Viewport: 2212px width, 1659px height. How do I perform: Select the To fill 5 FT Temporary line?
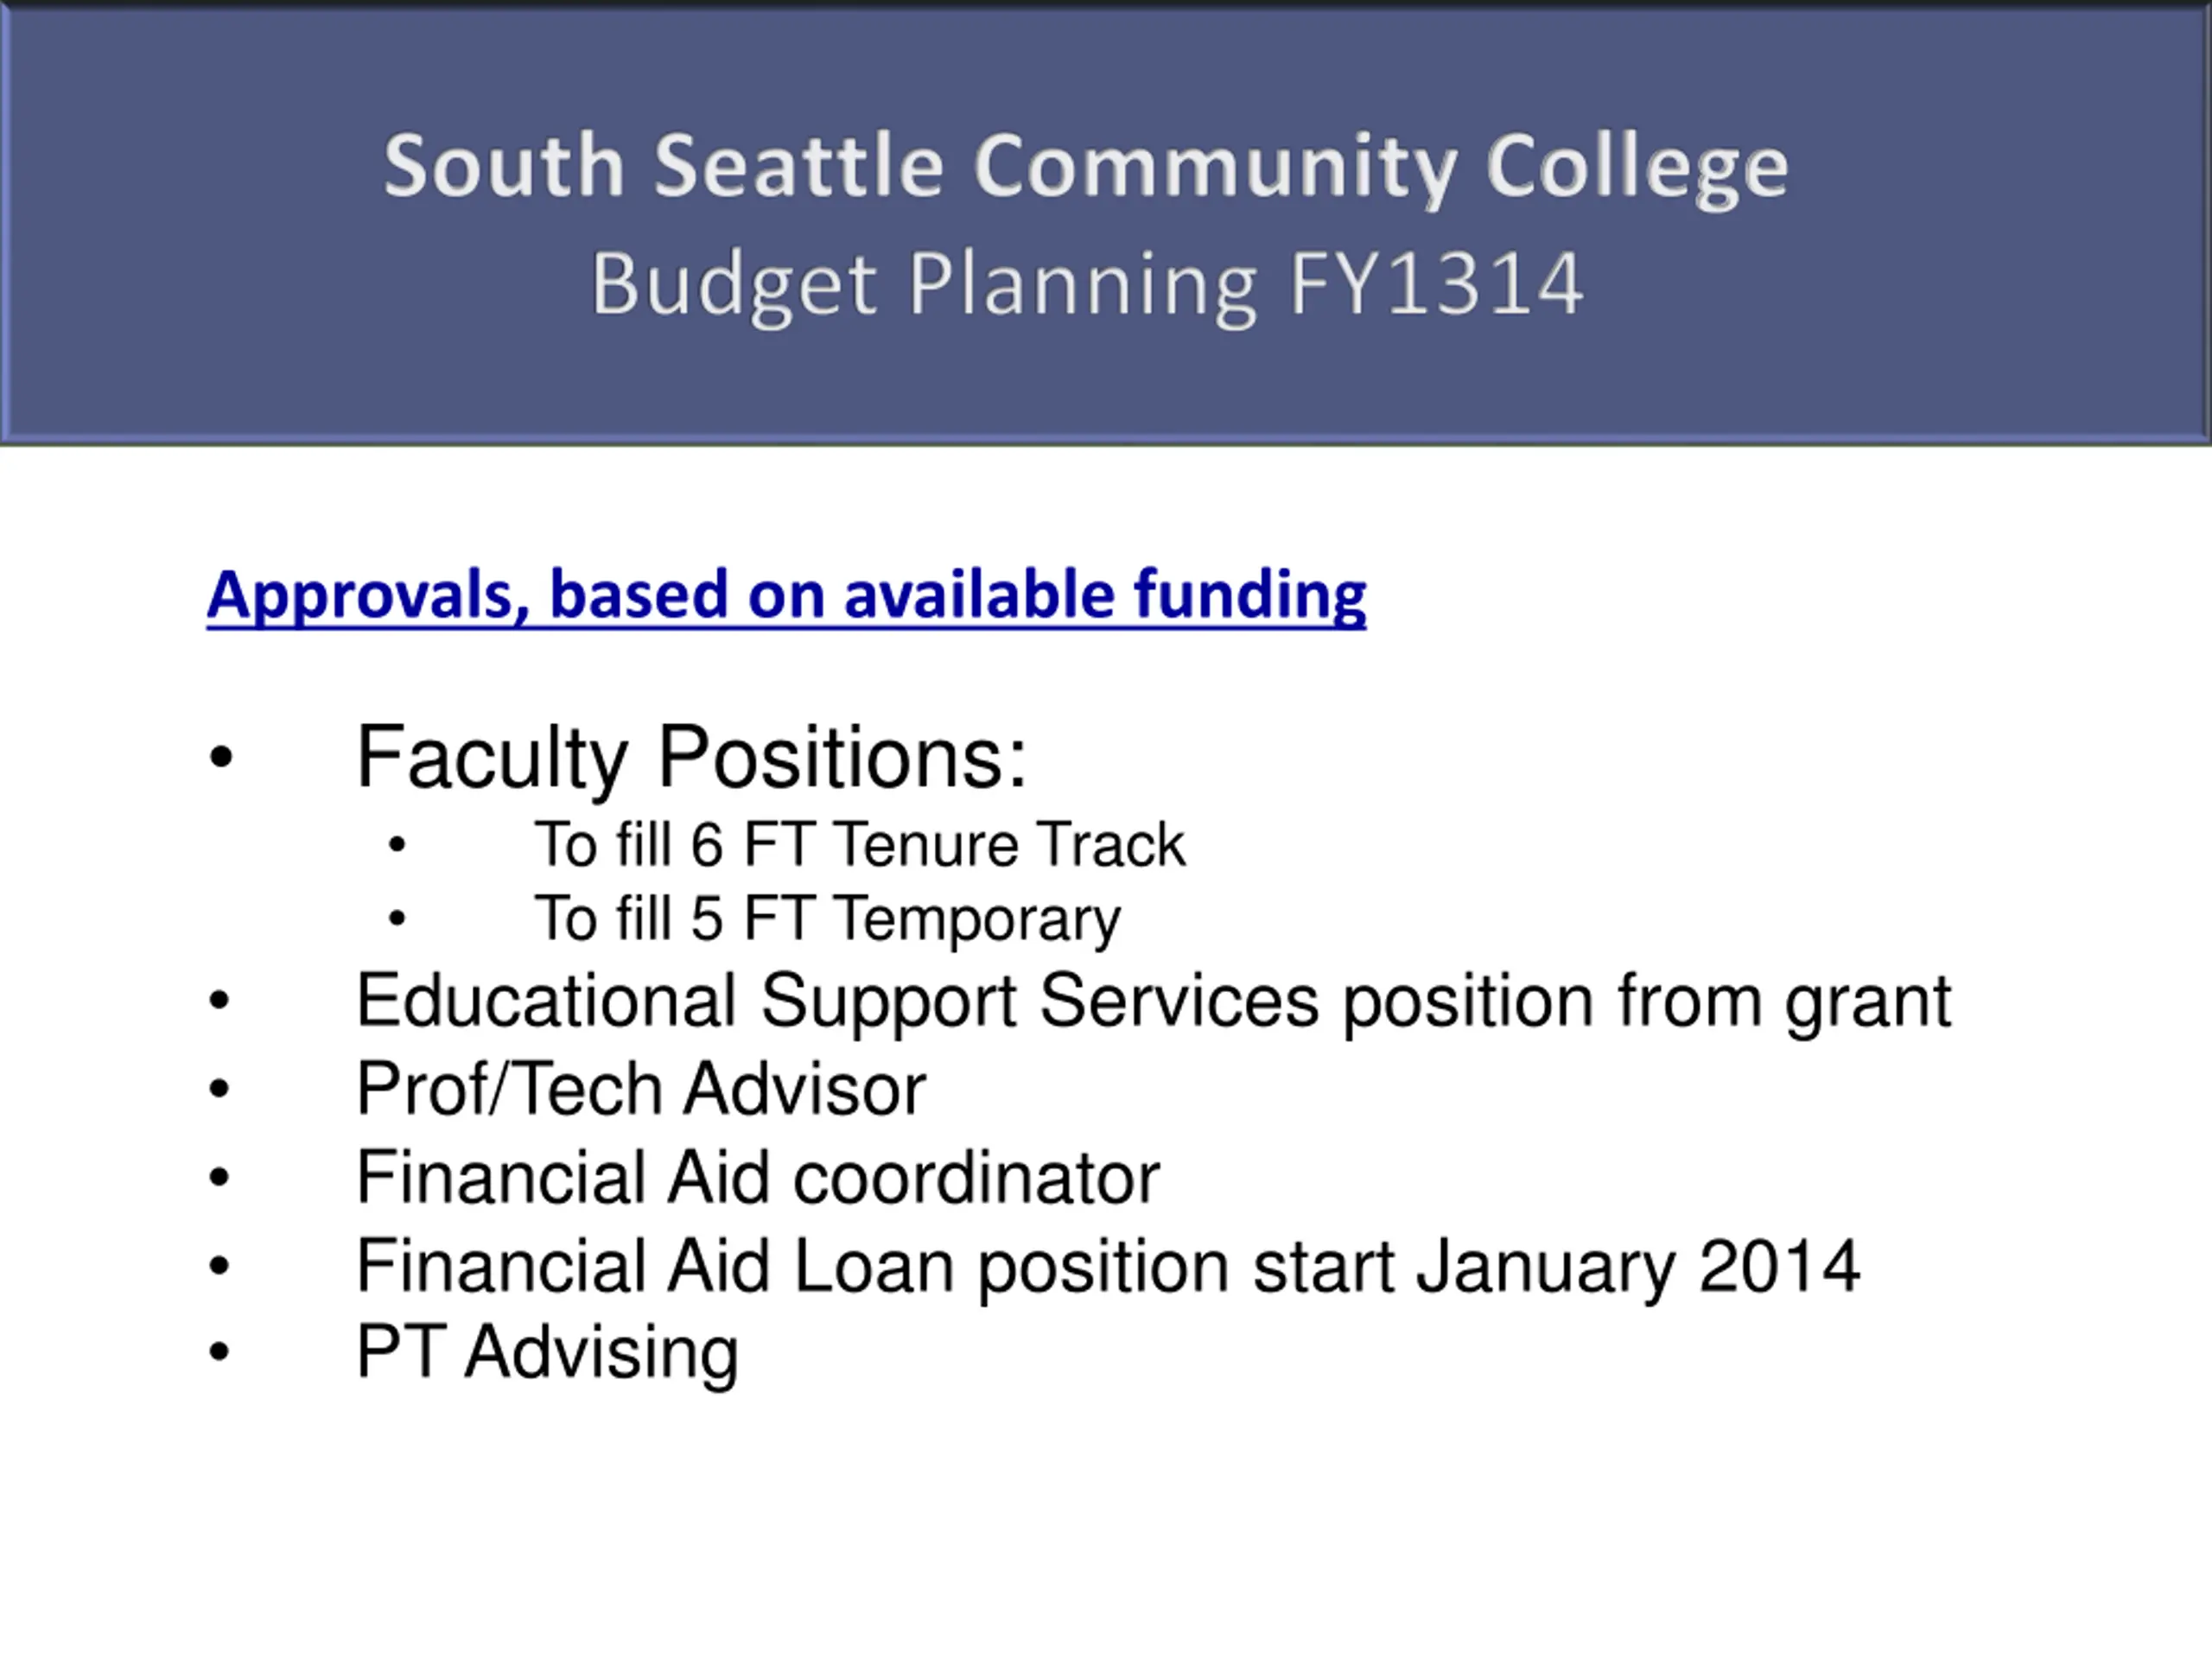pos(827,919)
